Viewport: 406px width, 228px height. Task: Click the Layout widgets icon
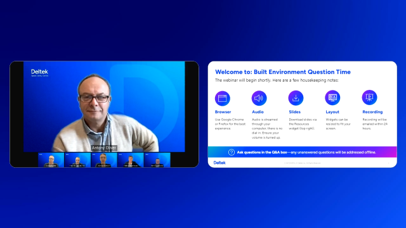[x=332, y=98]
